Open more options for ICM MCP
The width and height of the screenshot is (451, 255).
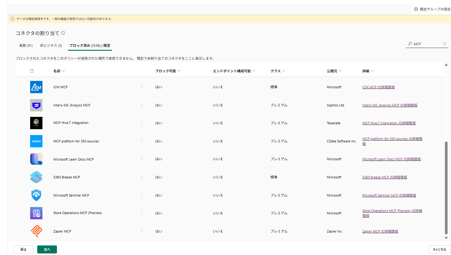(x=142, y=87)
